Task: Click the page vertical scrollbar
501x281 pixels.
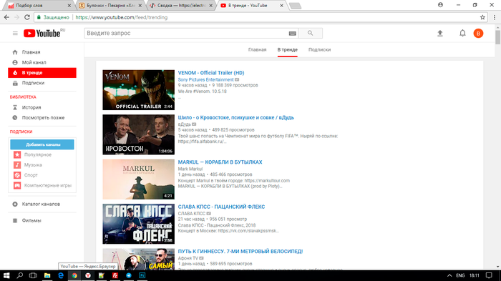Action: 498,147
